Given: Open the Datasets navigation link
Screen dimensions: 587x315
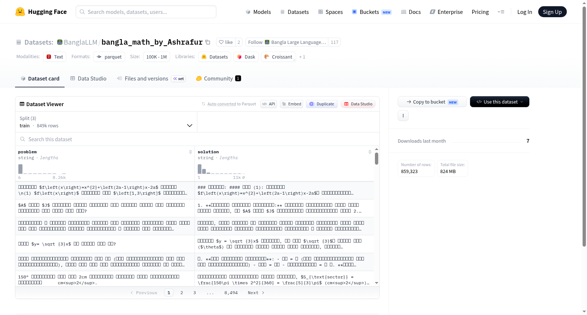Looking at the screenshot, I should point(295,12).
